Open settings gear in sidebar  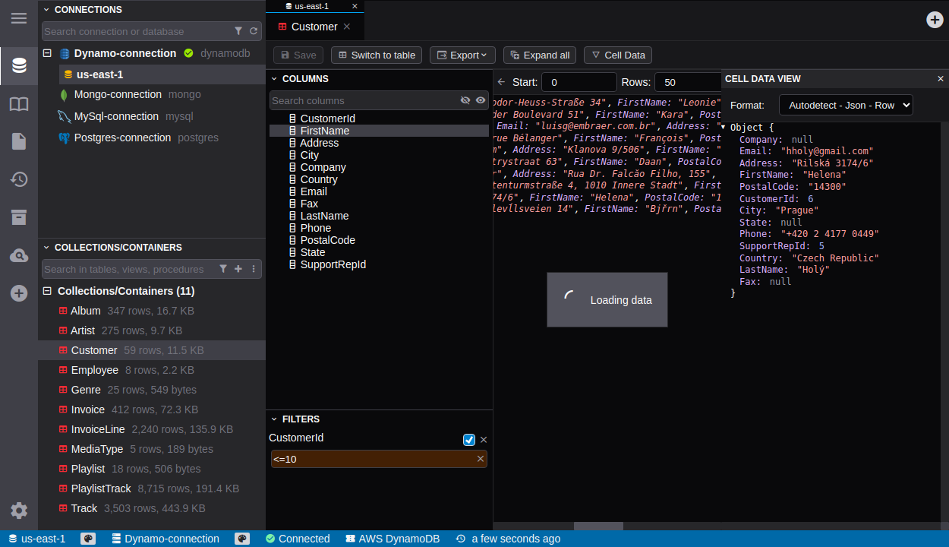click(19, 511)
